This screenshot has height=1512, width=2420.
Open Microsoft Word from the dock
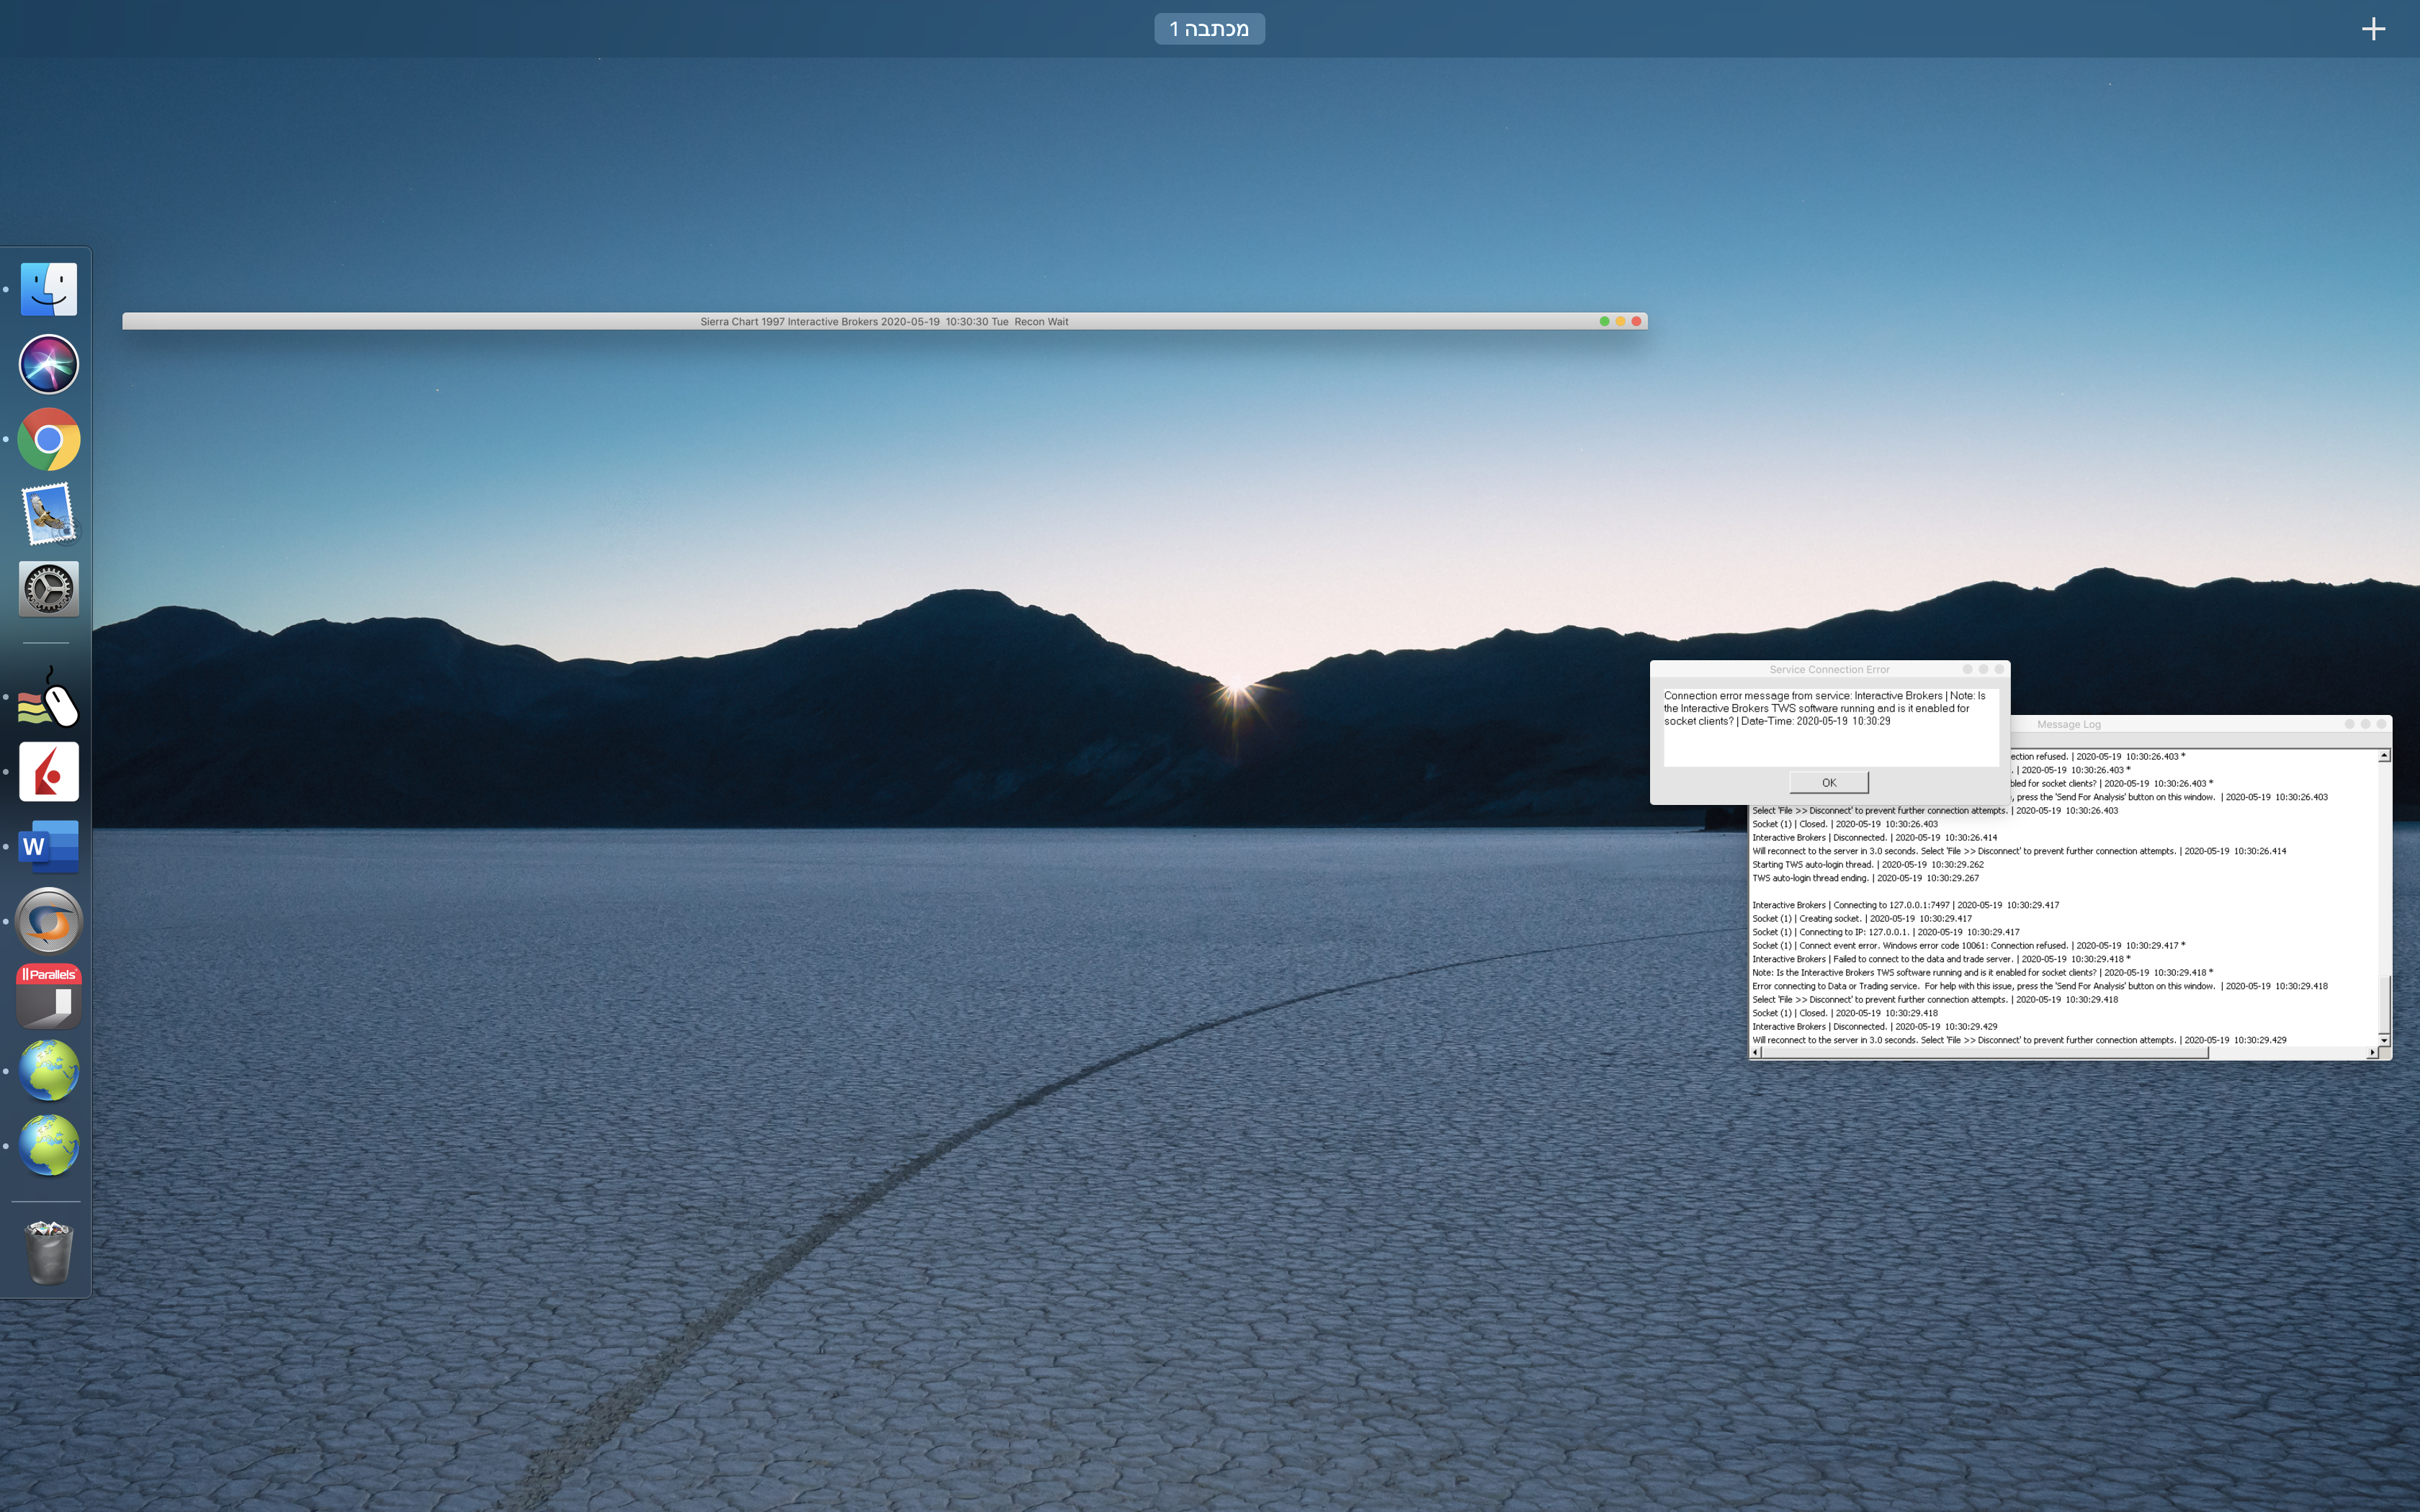48,847
